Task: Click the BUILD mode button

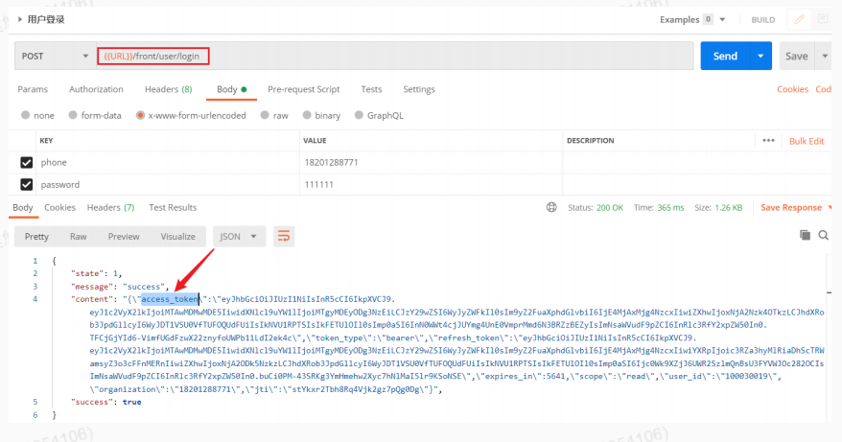Action: click(x=762, y=20)
